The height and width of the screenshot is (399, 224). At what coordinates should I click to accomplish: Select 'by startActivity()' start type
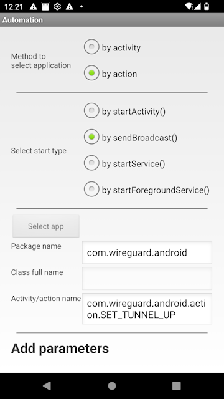[x=124, y=111]
